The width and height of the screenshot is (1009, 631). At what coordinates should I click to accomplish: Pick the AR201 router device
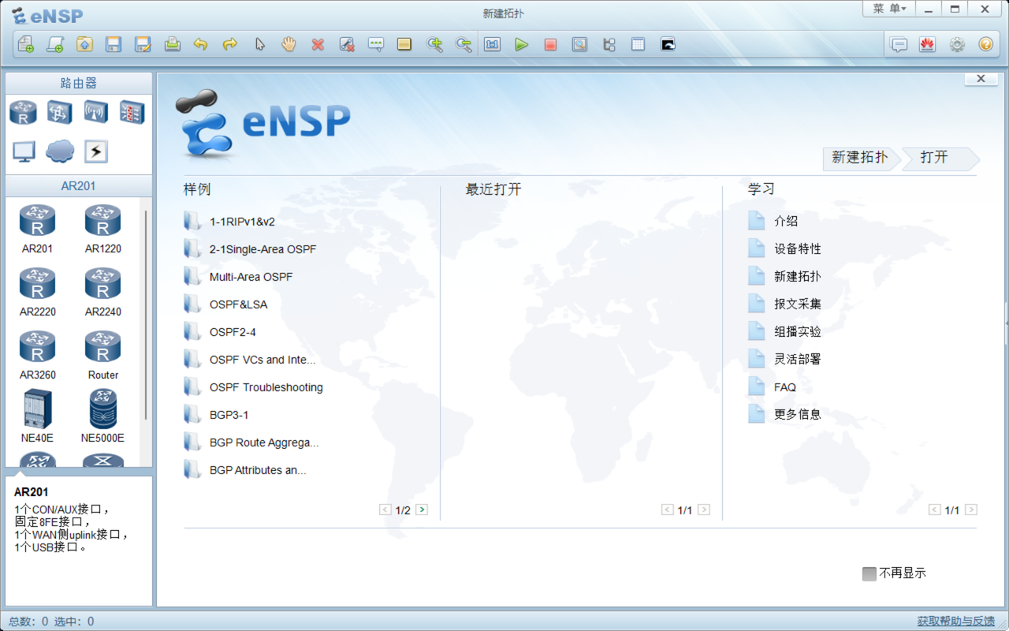pyautogui.click(x=37, y=229)
